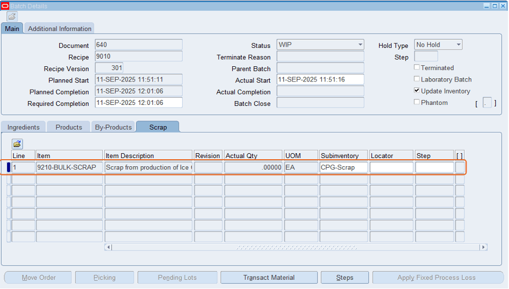Click the Step cell of line 1
This screenshot has width=509, height=289.
pyautogui.click(x=434, y=167)
